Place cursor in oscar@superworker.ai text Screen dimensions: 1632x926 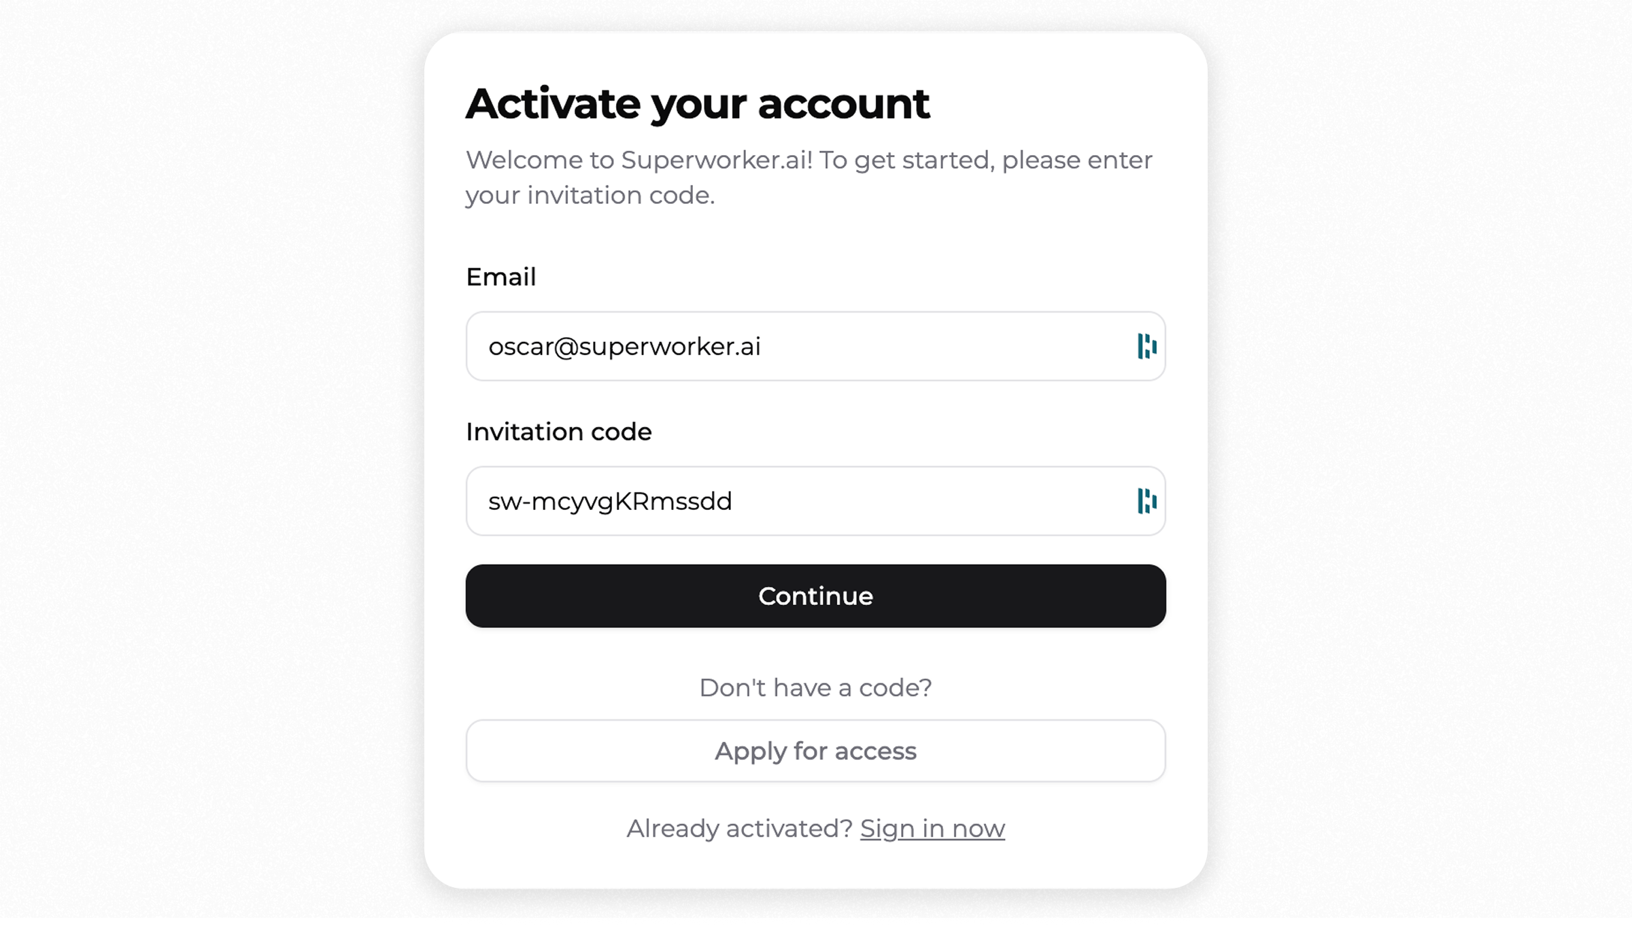click(x=624, y=347)
